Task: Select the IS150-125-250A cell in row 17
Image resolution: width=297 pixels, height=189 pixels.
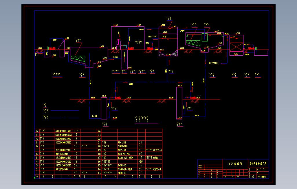Action: point(125,158)
